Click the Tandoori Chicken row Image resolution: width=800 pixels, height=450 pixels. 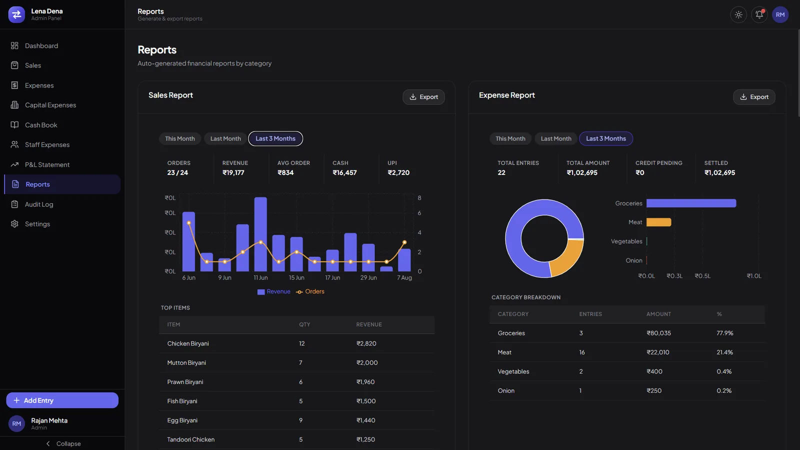297,439
